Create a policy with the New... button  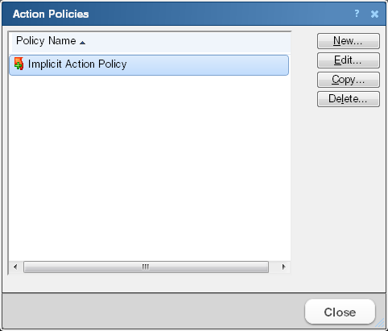pyautogui.click(x=349, y=41)
